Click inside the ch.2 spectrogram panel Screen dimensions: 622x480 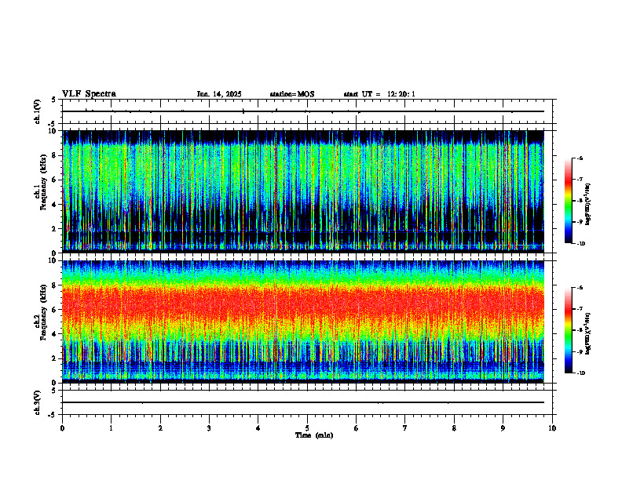(x=303, y=322)
